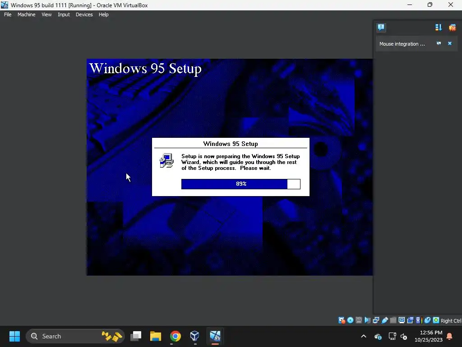This screenshot has width=462, height=347.
Task: Click the Windows 95 Setup dialog title
Action: coord(231,144)
